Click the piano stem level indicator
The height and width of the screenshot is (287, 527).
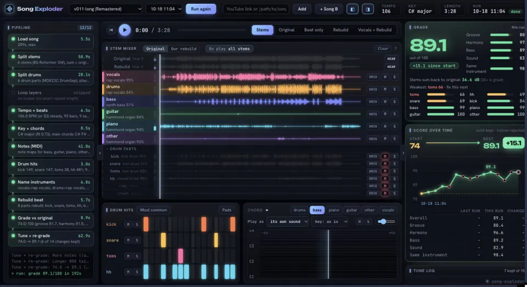click(155, 128)
